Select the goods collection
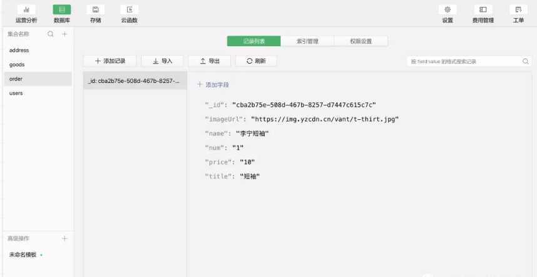The height and width of the screenshot is (277, 537). coord(38,64)
